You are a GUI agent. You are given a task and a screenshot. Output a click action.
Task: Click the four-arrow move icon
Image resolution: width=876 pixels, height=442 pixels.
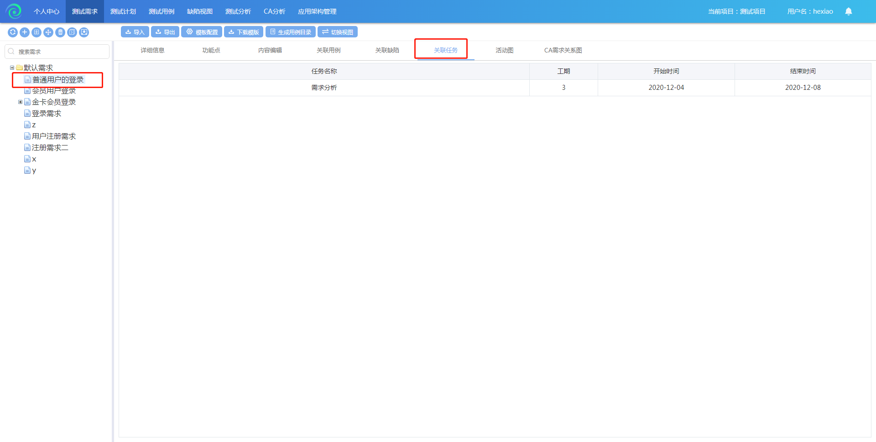click(48, 32)
